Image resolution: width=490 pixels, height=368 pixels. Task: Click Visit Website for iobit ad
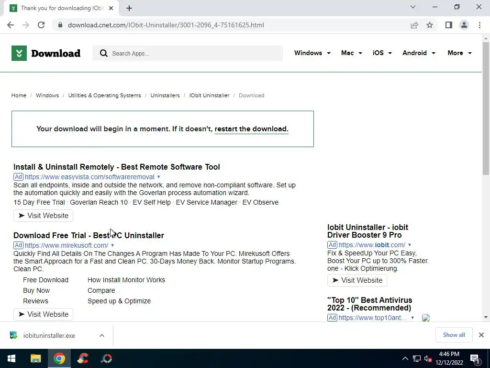pyautogui.click(x=357, y=280)
